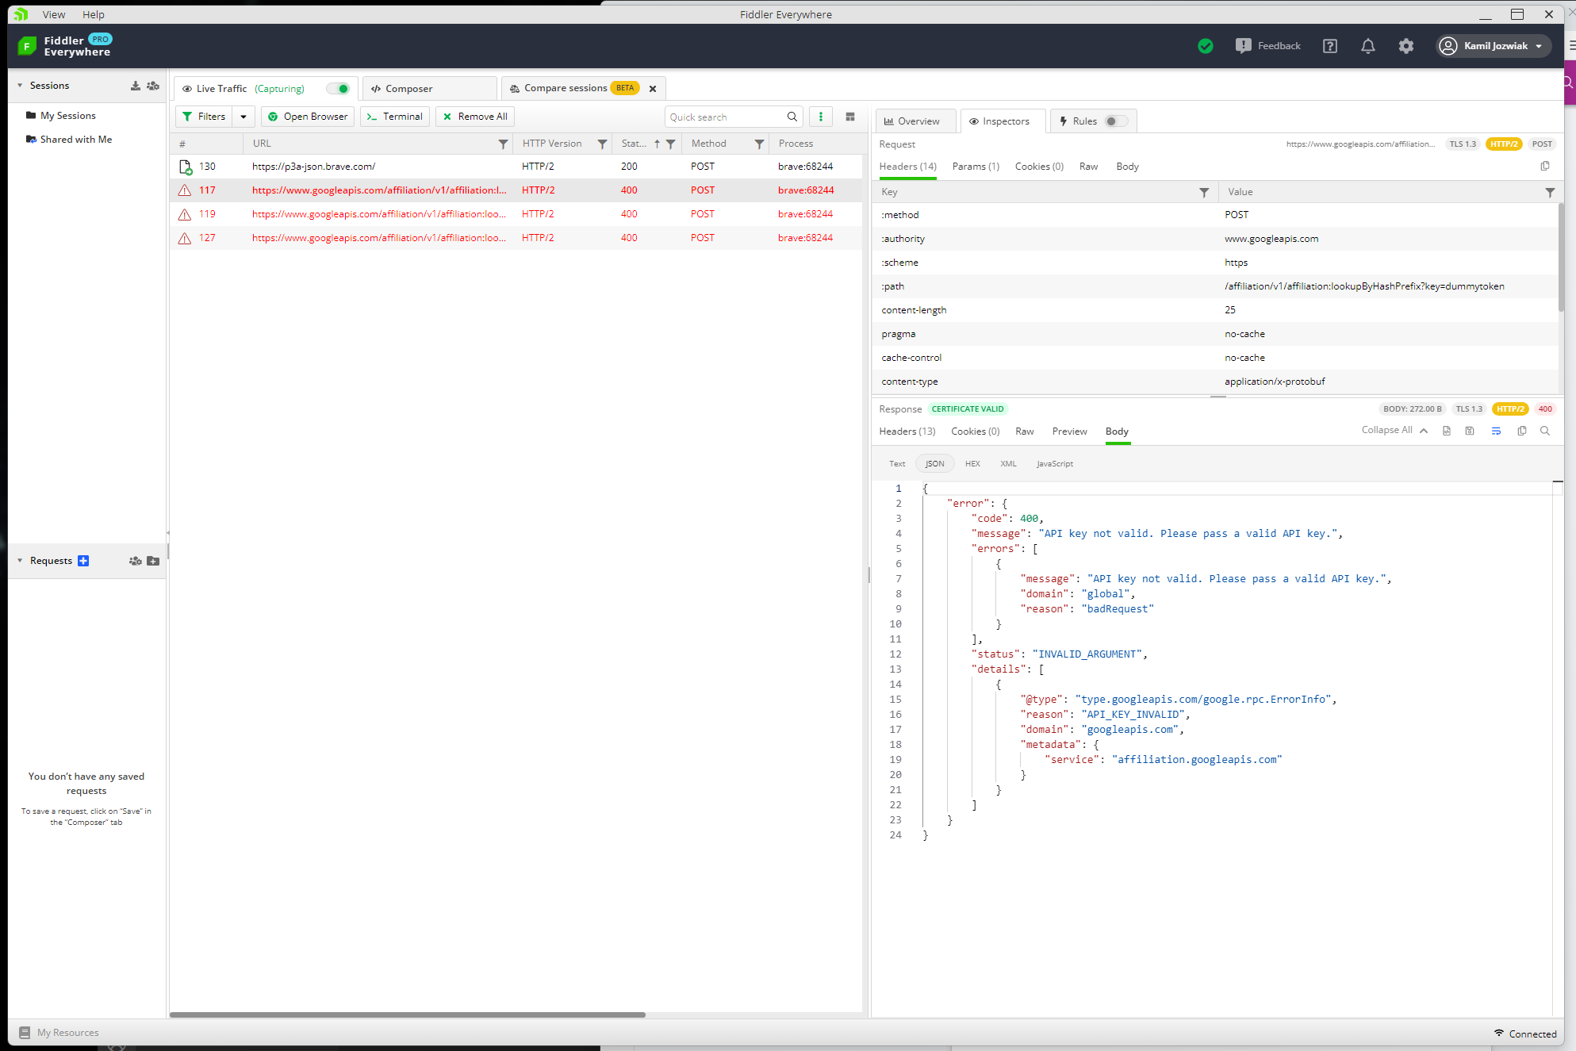Open the My Sessions folder
1576x1051 pixels.
point(61,116)
